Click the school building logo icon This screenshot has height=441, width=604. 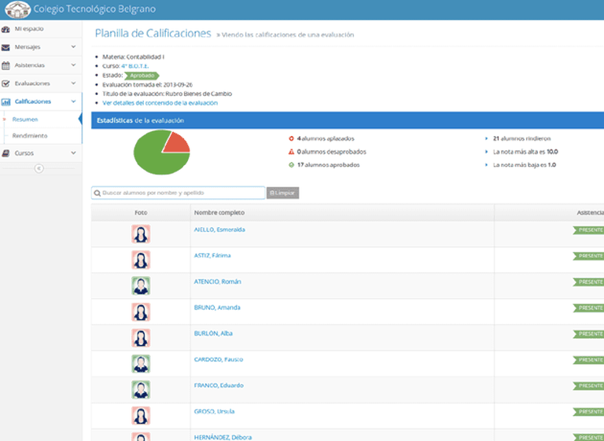tap(17, 10)
